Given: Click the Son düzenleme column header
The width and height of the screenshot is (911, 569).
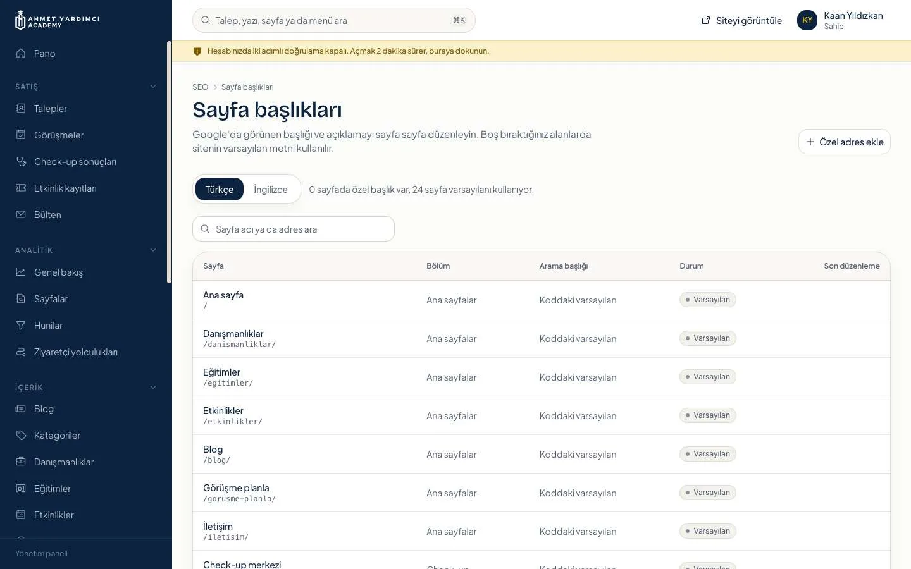Looking at the screenshot, I should 852,266.
